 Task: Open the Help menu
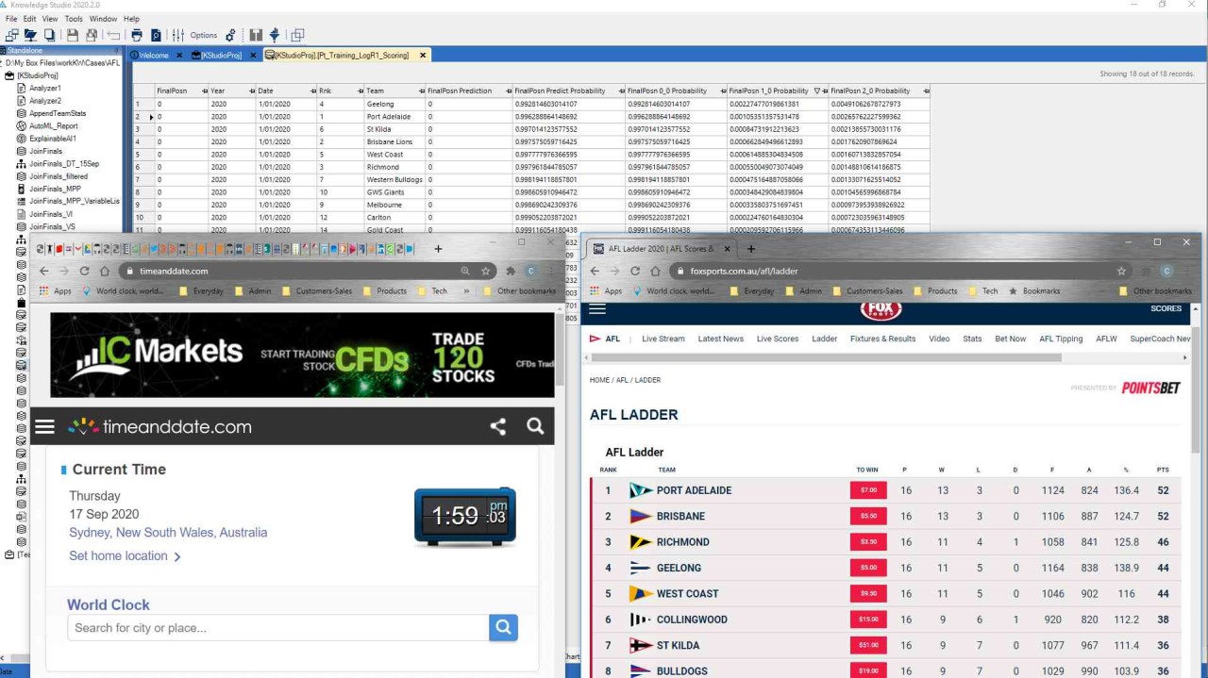131,19
